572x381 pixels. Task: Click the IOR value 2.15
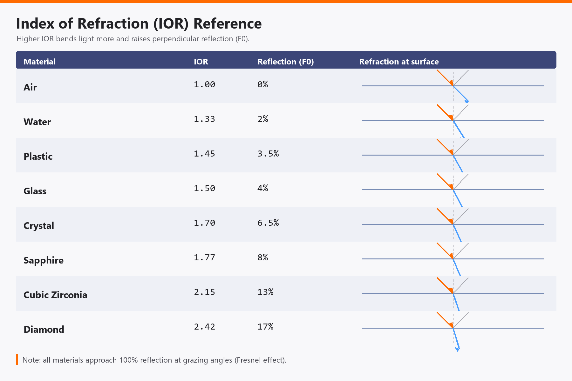[205, 292]
